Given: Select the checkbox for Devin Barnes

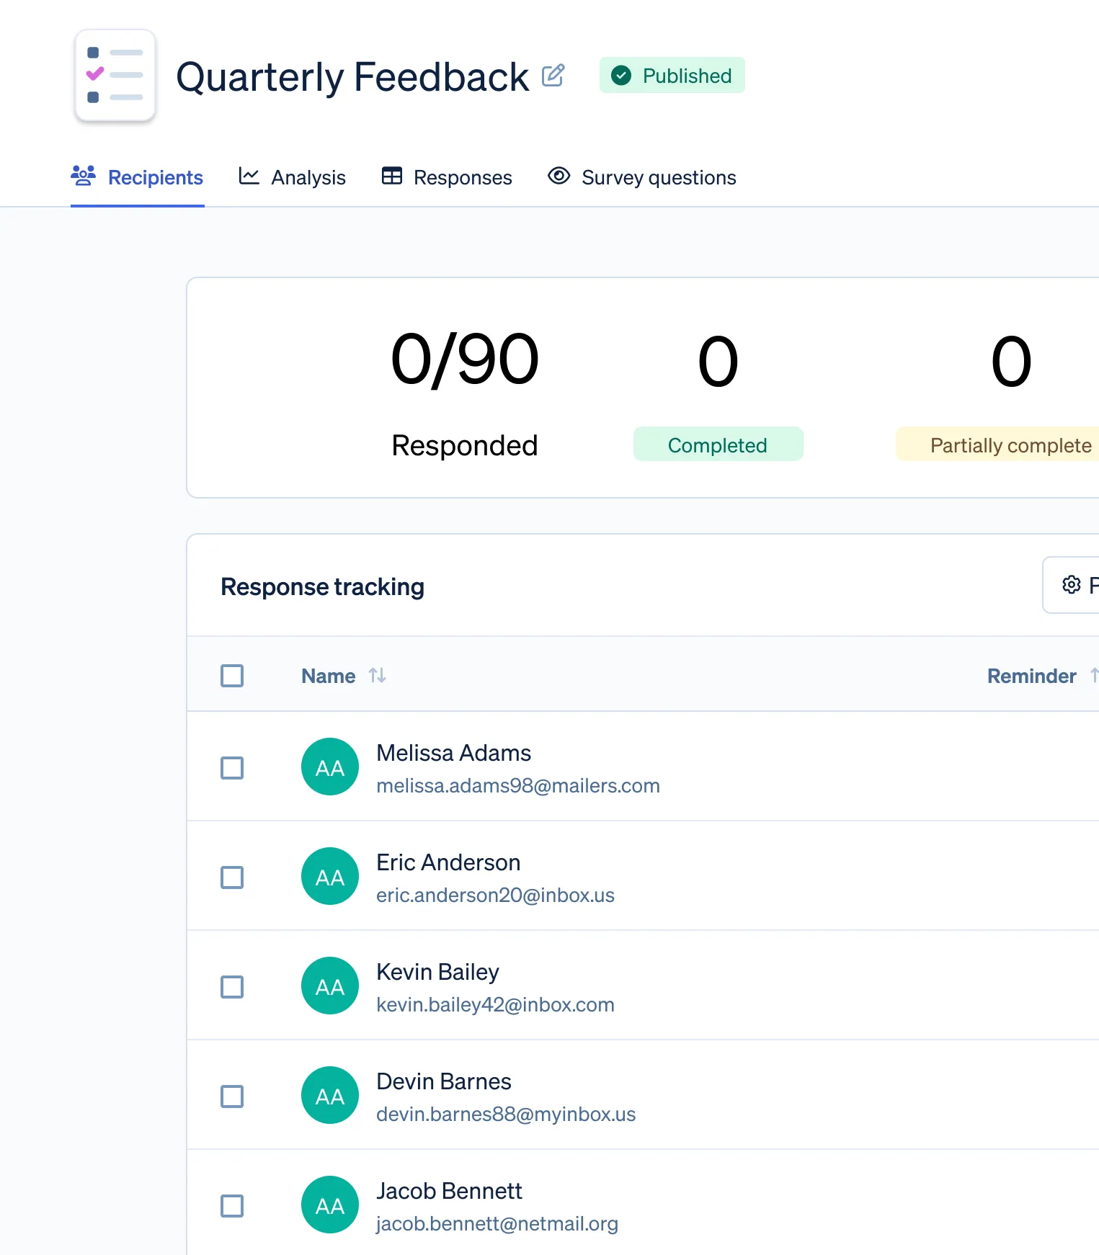Looking at the screenshot, I should 232,1097.
